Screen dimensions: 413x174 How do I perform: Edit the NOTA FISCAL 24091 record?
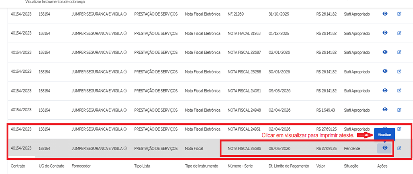pyautogui.click(x=399, y=90)
